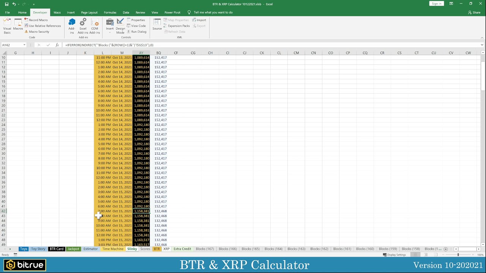
Task: Click the XML Import button
Action: point(199,20)
